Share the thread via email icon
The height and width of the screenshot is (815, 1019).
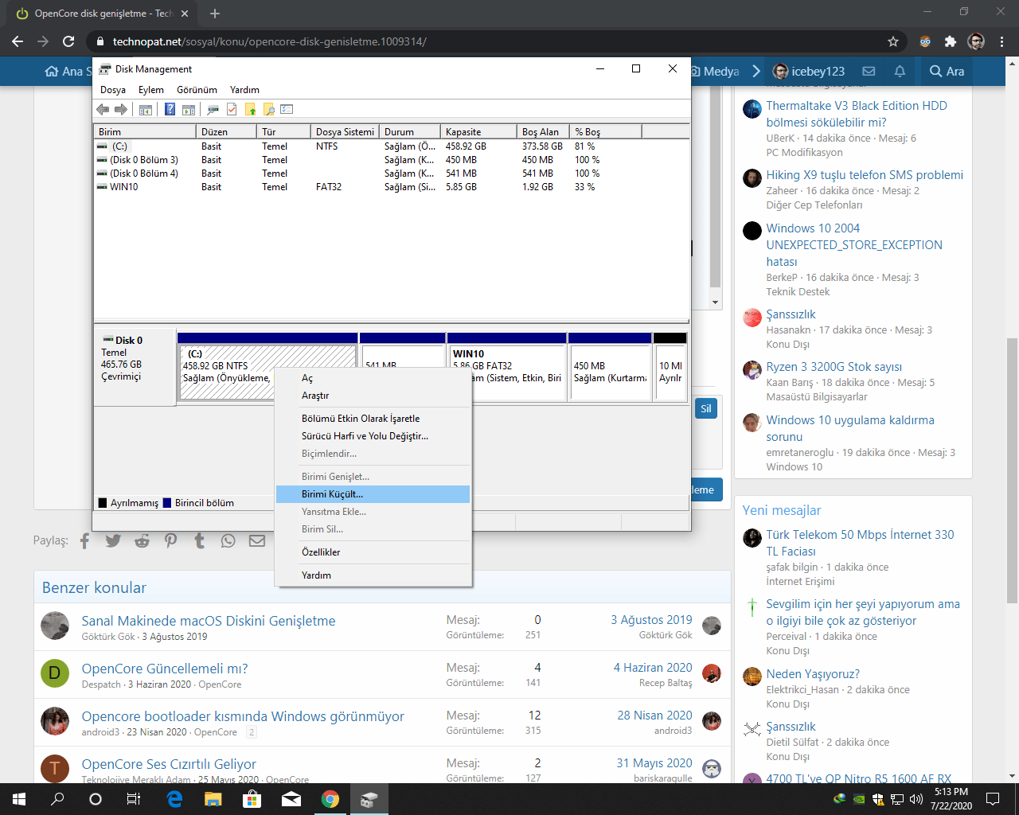[x=257, y=541]
